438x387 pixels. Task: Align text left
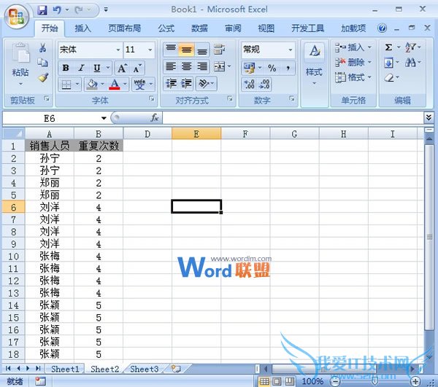(171, 66)
